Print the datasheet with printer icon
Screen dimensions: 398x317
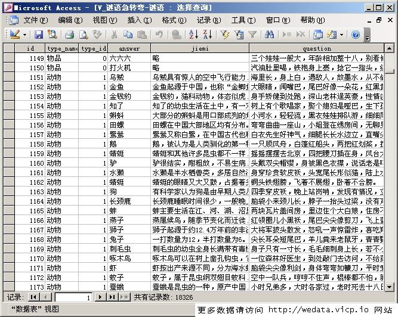tap(69, 35)
